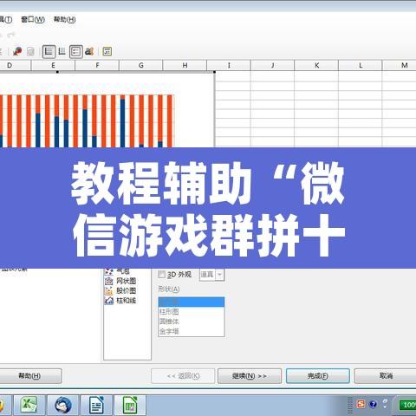Select column header K
Image resolution: width=416 pixels, height=416 pixels.
(x=316, y=65)
